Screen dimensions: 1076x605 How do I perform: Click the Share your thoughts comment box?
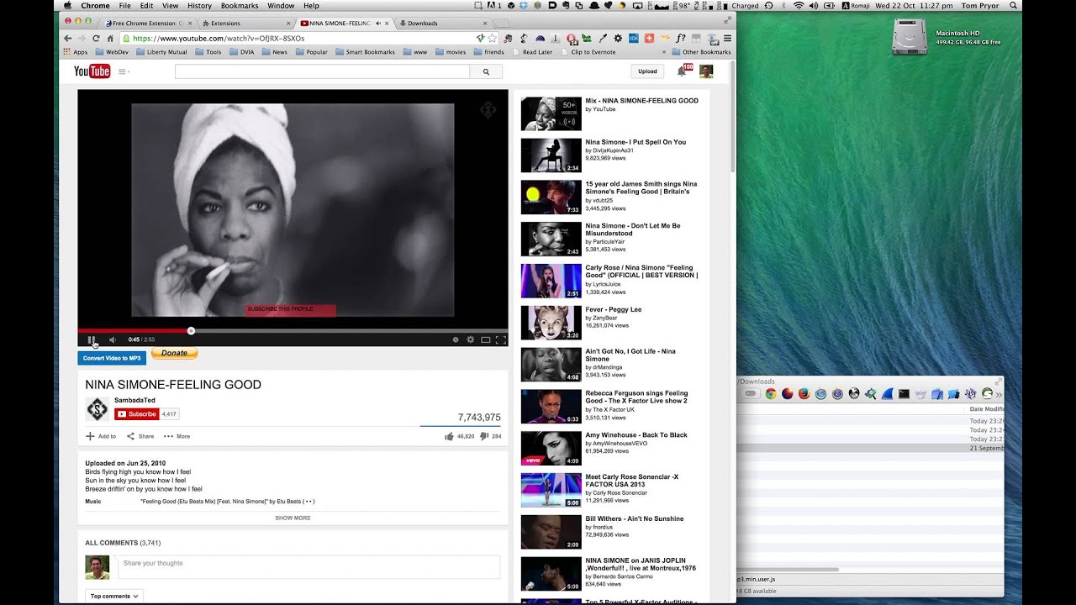click(309, 566)
